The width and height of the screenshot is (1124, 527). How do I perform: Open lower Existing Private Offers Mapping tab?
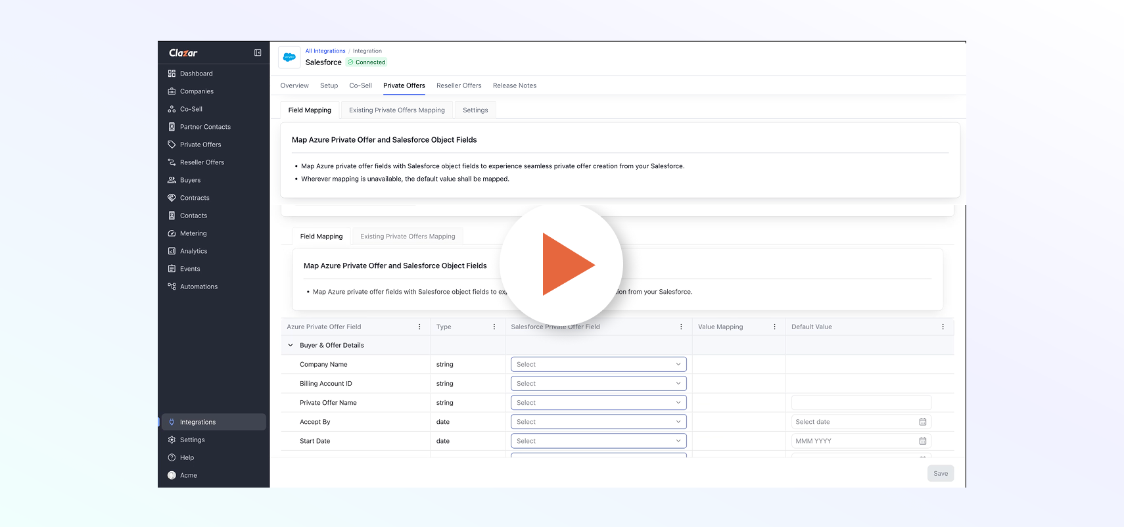408,236
